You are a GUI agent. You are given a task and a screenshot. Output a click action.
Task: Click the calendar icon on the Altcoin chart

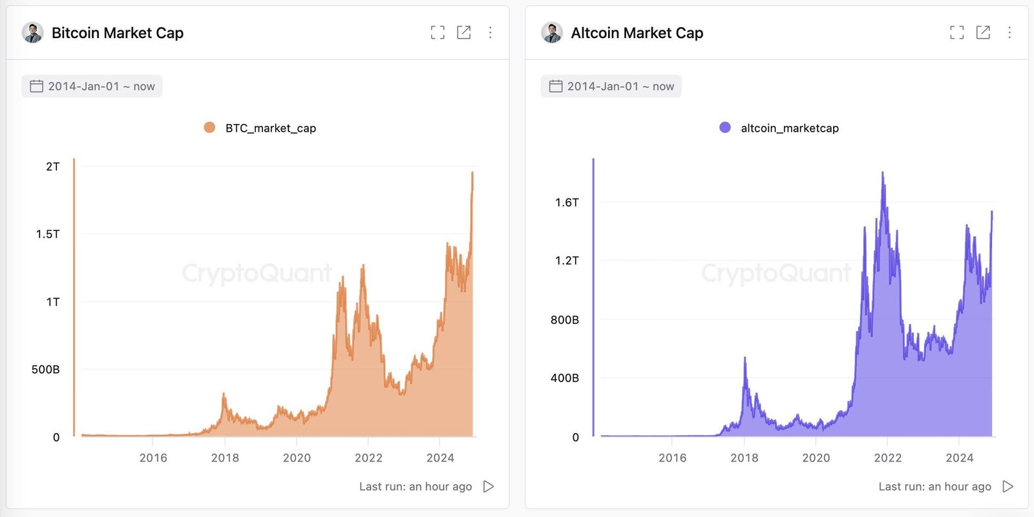(x=556, y=85)
